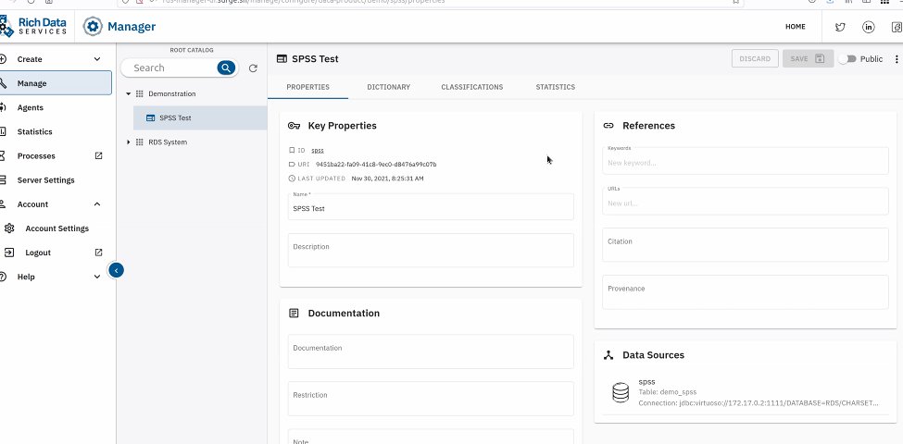
Task: Click the URI value text
Action: (376, 165)
